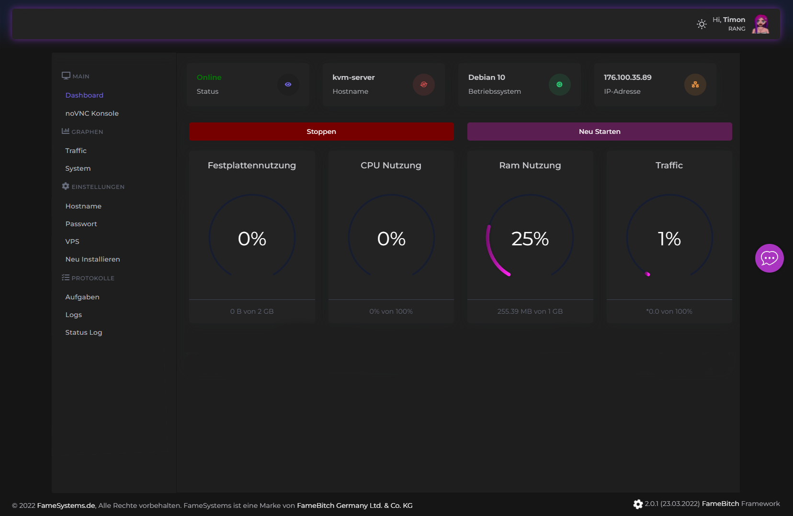The height and width of the screenshot is (516, 793).
Task: Click the orange network IP-Adresse icon
Action: click(x=695, y=85)
